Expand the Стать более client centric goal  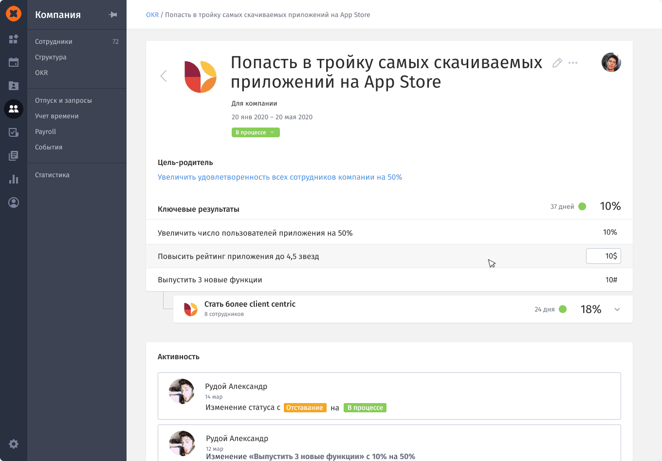click(x=617, y=310)
